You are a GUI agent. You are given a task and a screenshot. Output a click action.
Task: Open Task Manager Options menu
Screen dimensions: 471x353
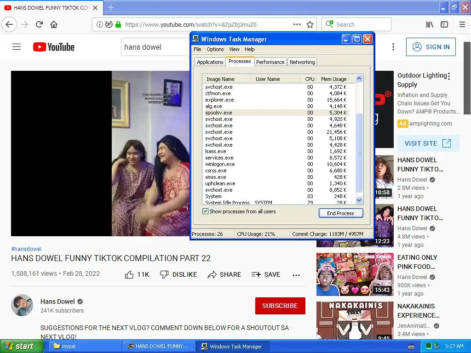[x=215, y=49]
